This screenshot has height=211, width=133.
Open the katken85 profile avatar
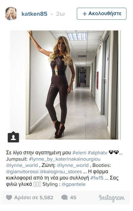[x=11, y=14]
